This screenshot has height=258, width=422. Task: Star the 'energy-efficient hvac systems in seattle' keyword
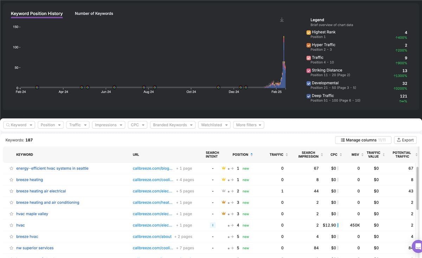tap(11, 168)
